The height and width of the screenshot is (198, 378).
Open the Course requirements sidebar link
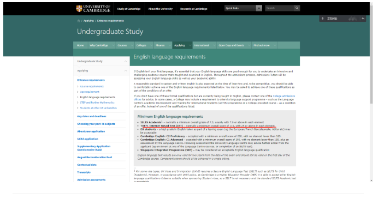click(92, 86)
